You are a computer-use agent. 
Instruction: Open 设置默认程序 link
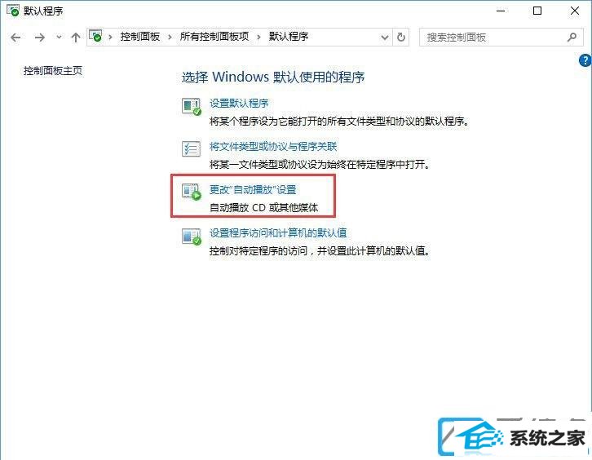pyautogui.click(x=239, y=103)
